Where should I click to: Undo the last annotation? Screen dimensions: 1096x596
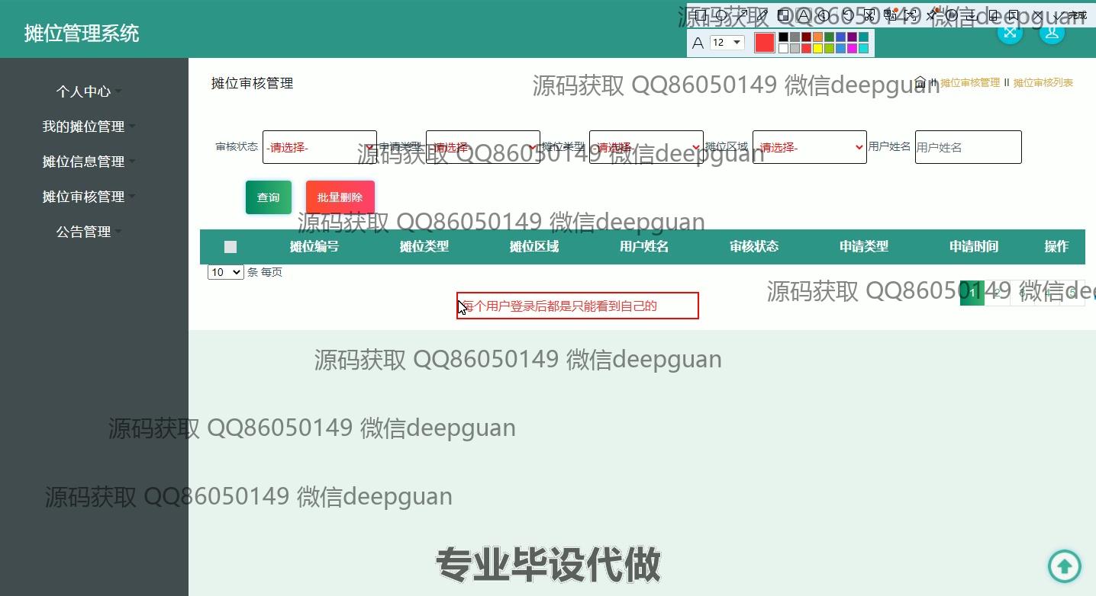pos(848,15)
